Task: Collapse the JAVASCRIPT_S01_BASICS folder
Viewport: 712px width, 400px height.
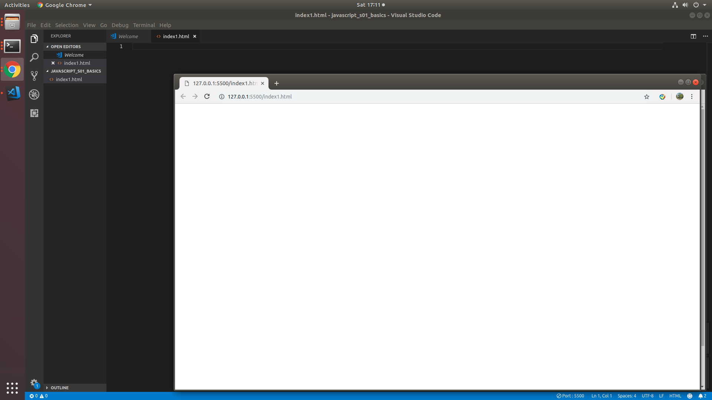Action: pyautogui.click(x=47, y=71)
